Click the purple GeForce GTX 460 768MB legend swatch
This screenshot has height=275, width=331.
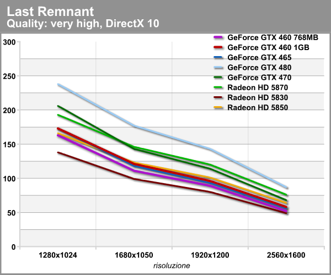[x=218, y=37]
